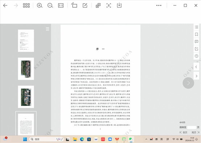201x143 pixels.
Task: Toggle the 英 input language indicator
Action: click(162, 139)
